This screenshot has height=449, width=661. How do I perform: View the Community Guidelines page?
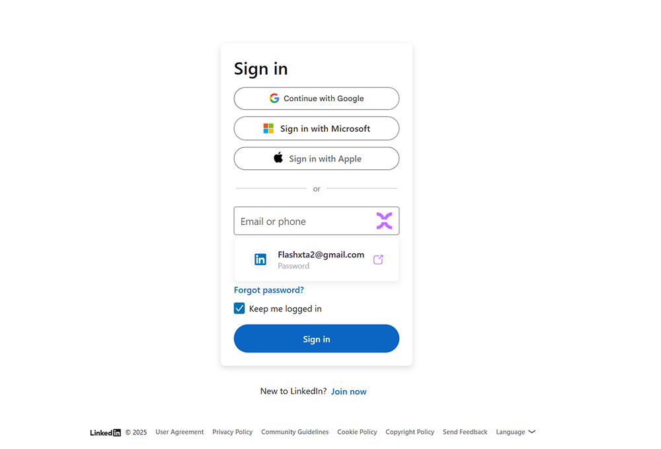pos(295,432)
